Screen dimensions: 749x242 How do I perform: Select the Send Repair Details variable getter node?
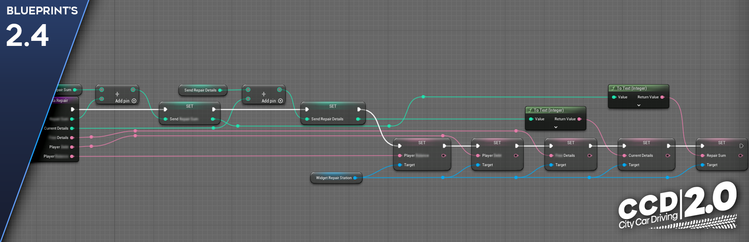pyautogui.click(x=200, y=90)
